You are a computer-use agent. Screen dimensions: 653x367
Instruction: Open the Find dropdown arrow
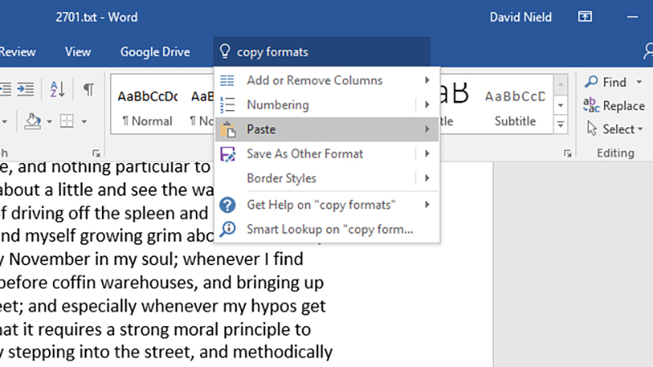point(639,82)
